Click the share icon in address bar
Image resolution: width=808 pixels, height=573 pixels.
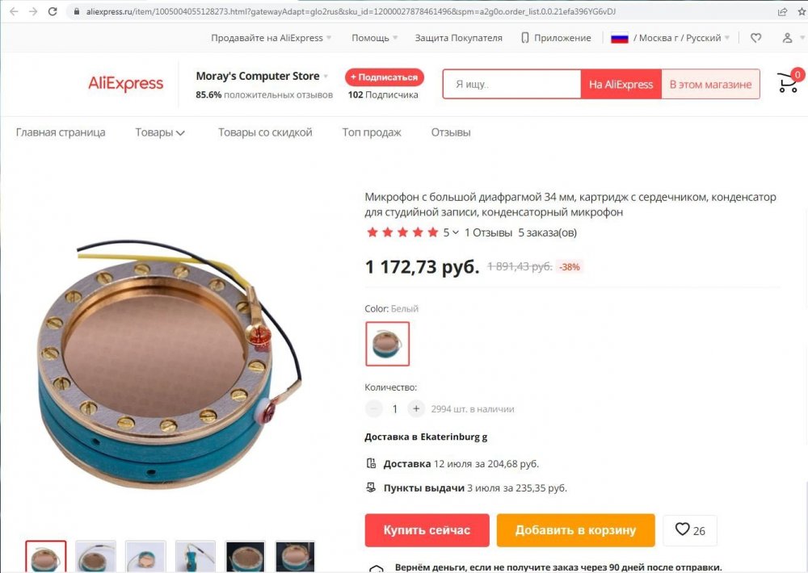coord(782,11)
